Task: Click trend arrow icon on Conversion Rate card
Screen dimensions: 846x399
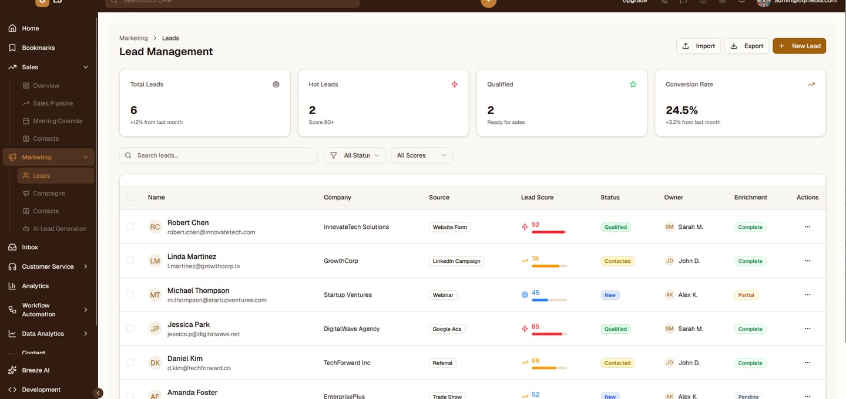Action: 811,84
